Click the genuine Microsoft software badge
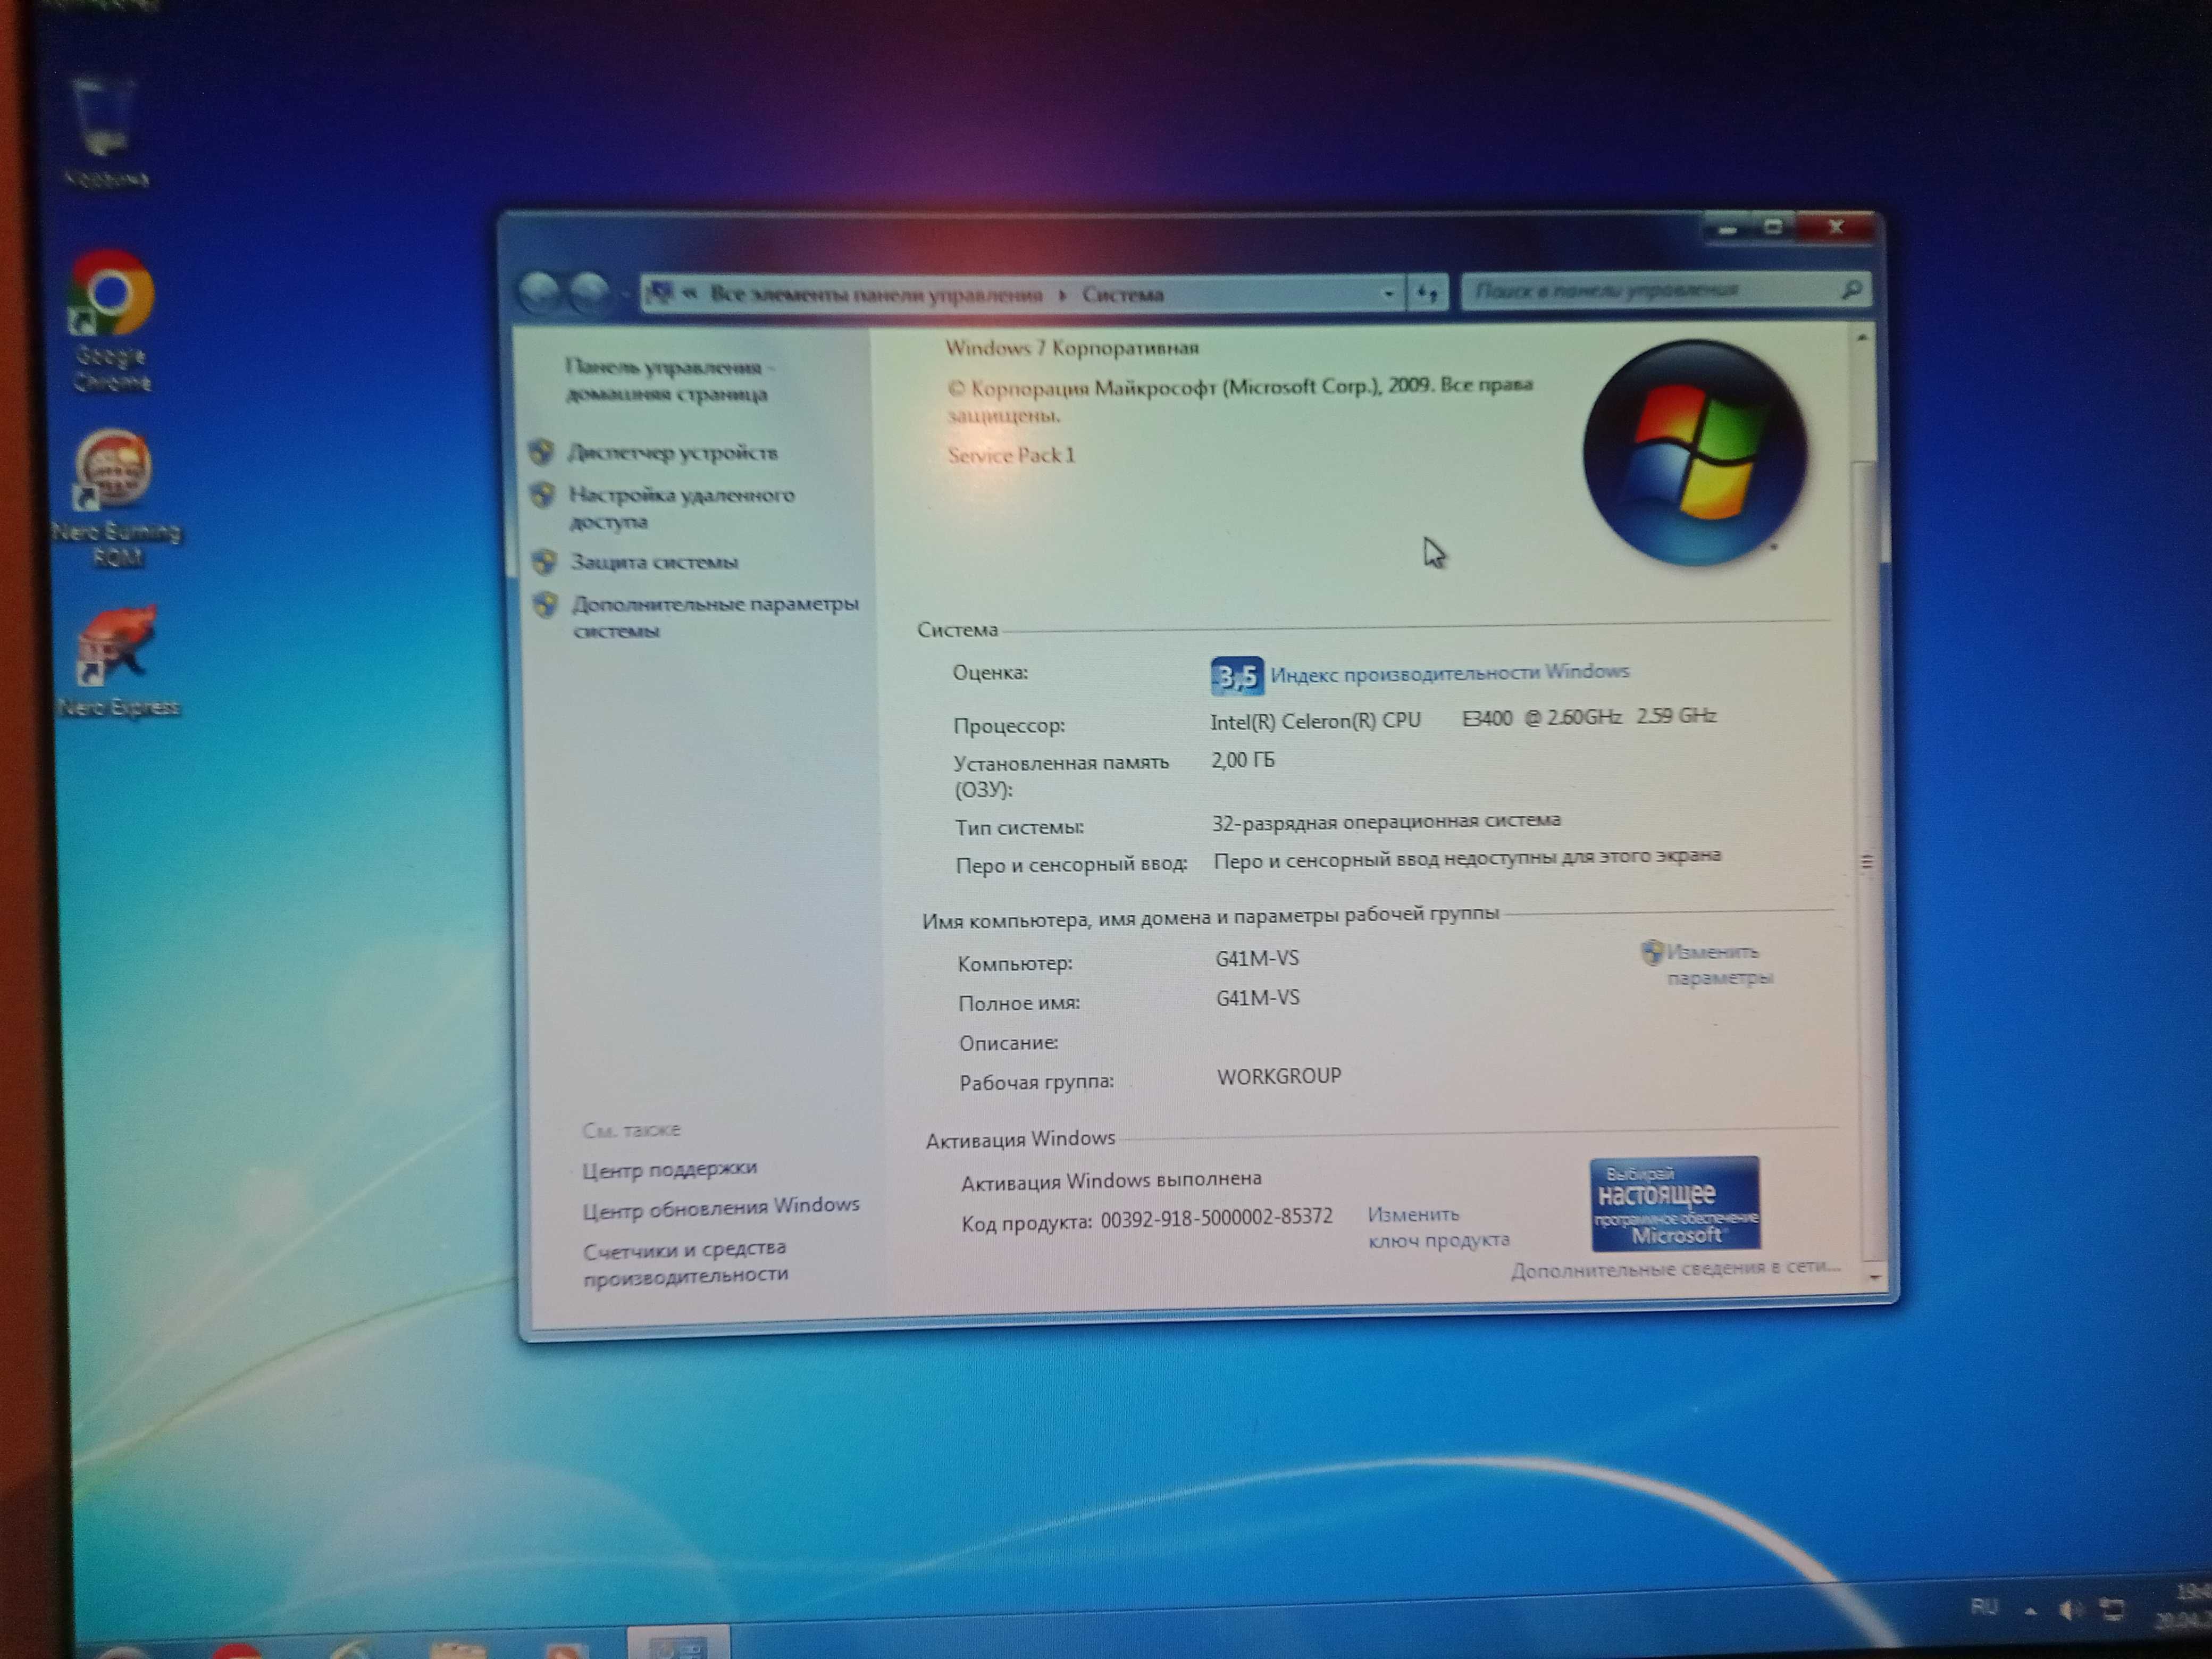 pyautogui.click(x=1675, y=1203)
